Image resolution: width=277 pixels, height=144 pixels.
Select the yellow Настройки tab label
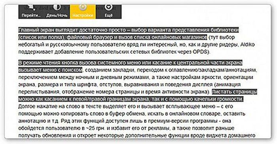pos(83,15)
